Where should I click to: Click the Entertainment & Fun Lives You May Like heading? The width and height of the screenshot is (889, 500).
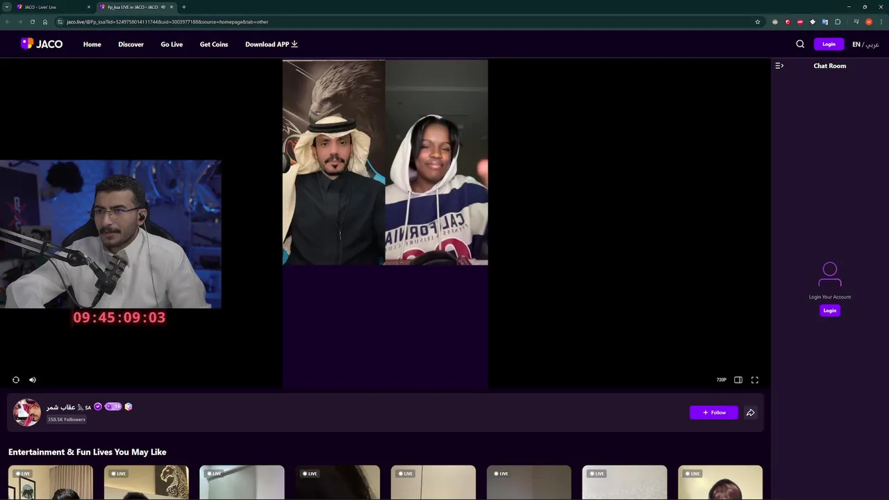tap(88, 452)
